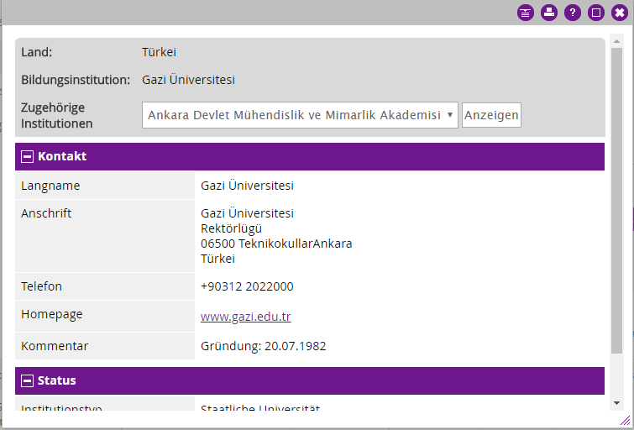Click the Land: label
Viewport: 634px width, 430px height.
tap(36, 52)
